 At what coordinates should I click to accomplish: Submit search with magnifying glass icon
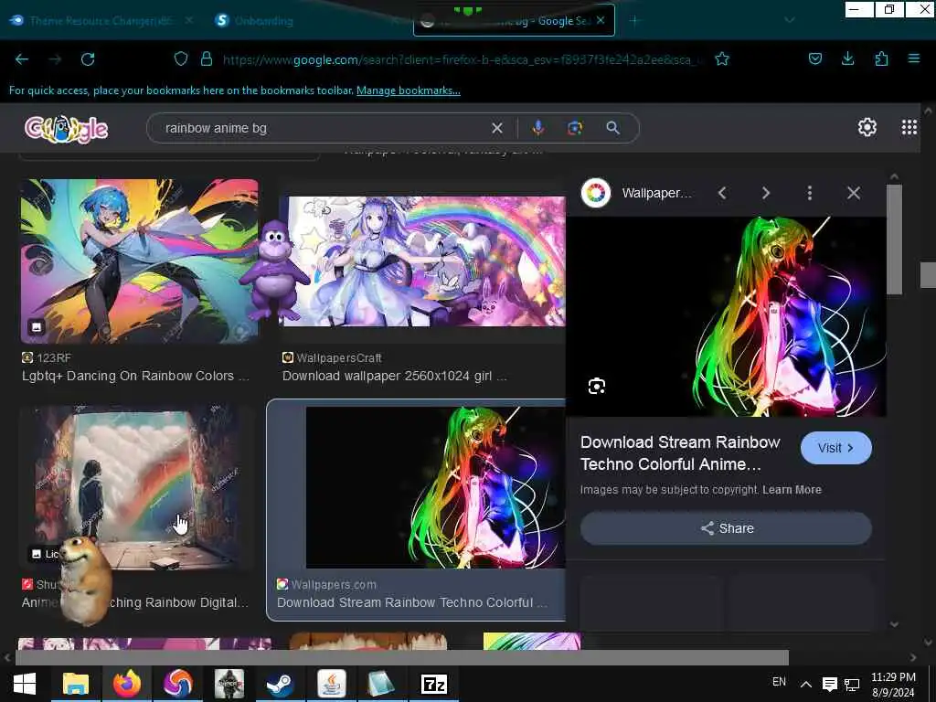coord(613,128)
